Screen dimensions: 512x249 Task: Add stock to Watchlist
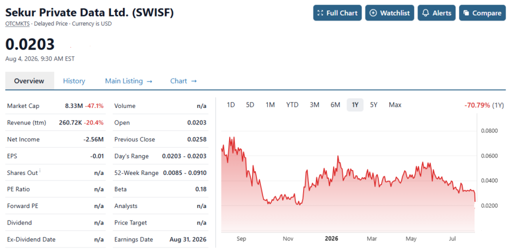pyautogui.click(x=389, y=13)
